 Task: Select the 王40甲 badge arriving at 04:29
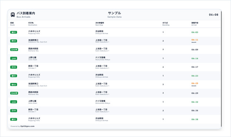(14, 93)
